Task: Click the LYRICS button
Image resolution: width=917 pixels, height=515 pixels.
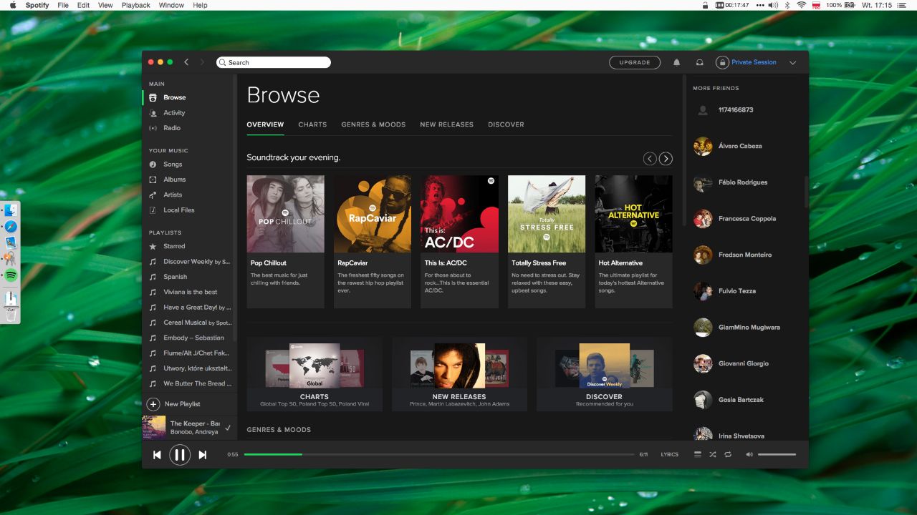Action: tap(669, 454)
